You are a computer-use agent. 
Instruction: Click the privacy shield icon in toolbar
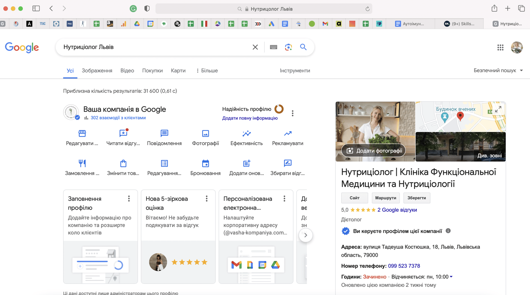[x=147, y=9]
